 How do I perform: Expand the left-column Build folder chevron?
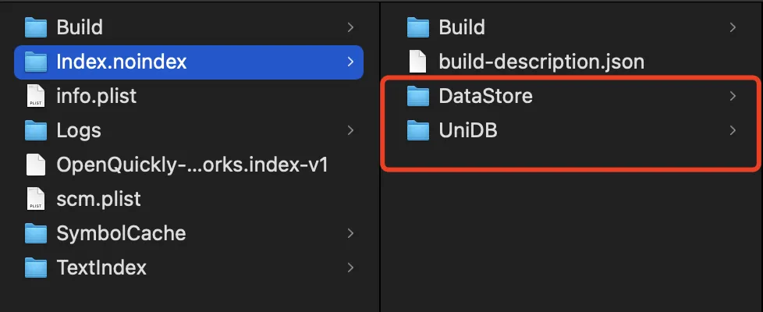[x=350, y=27]
